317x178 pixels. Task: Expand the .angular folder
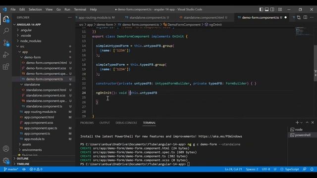click(26, 30)
